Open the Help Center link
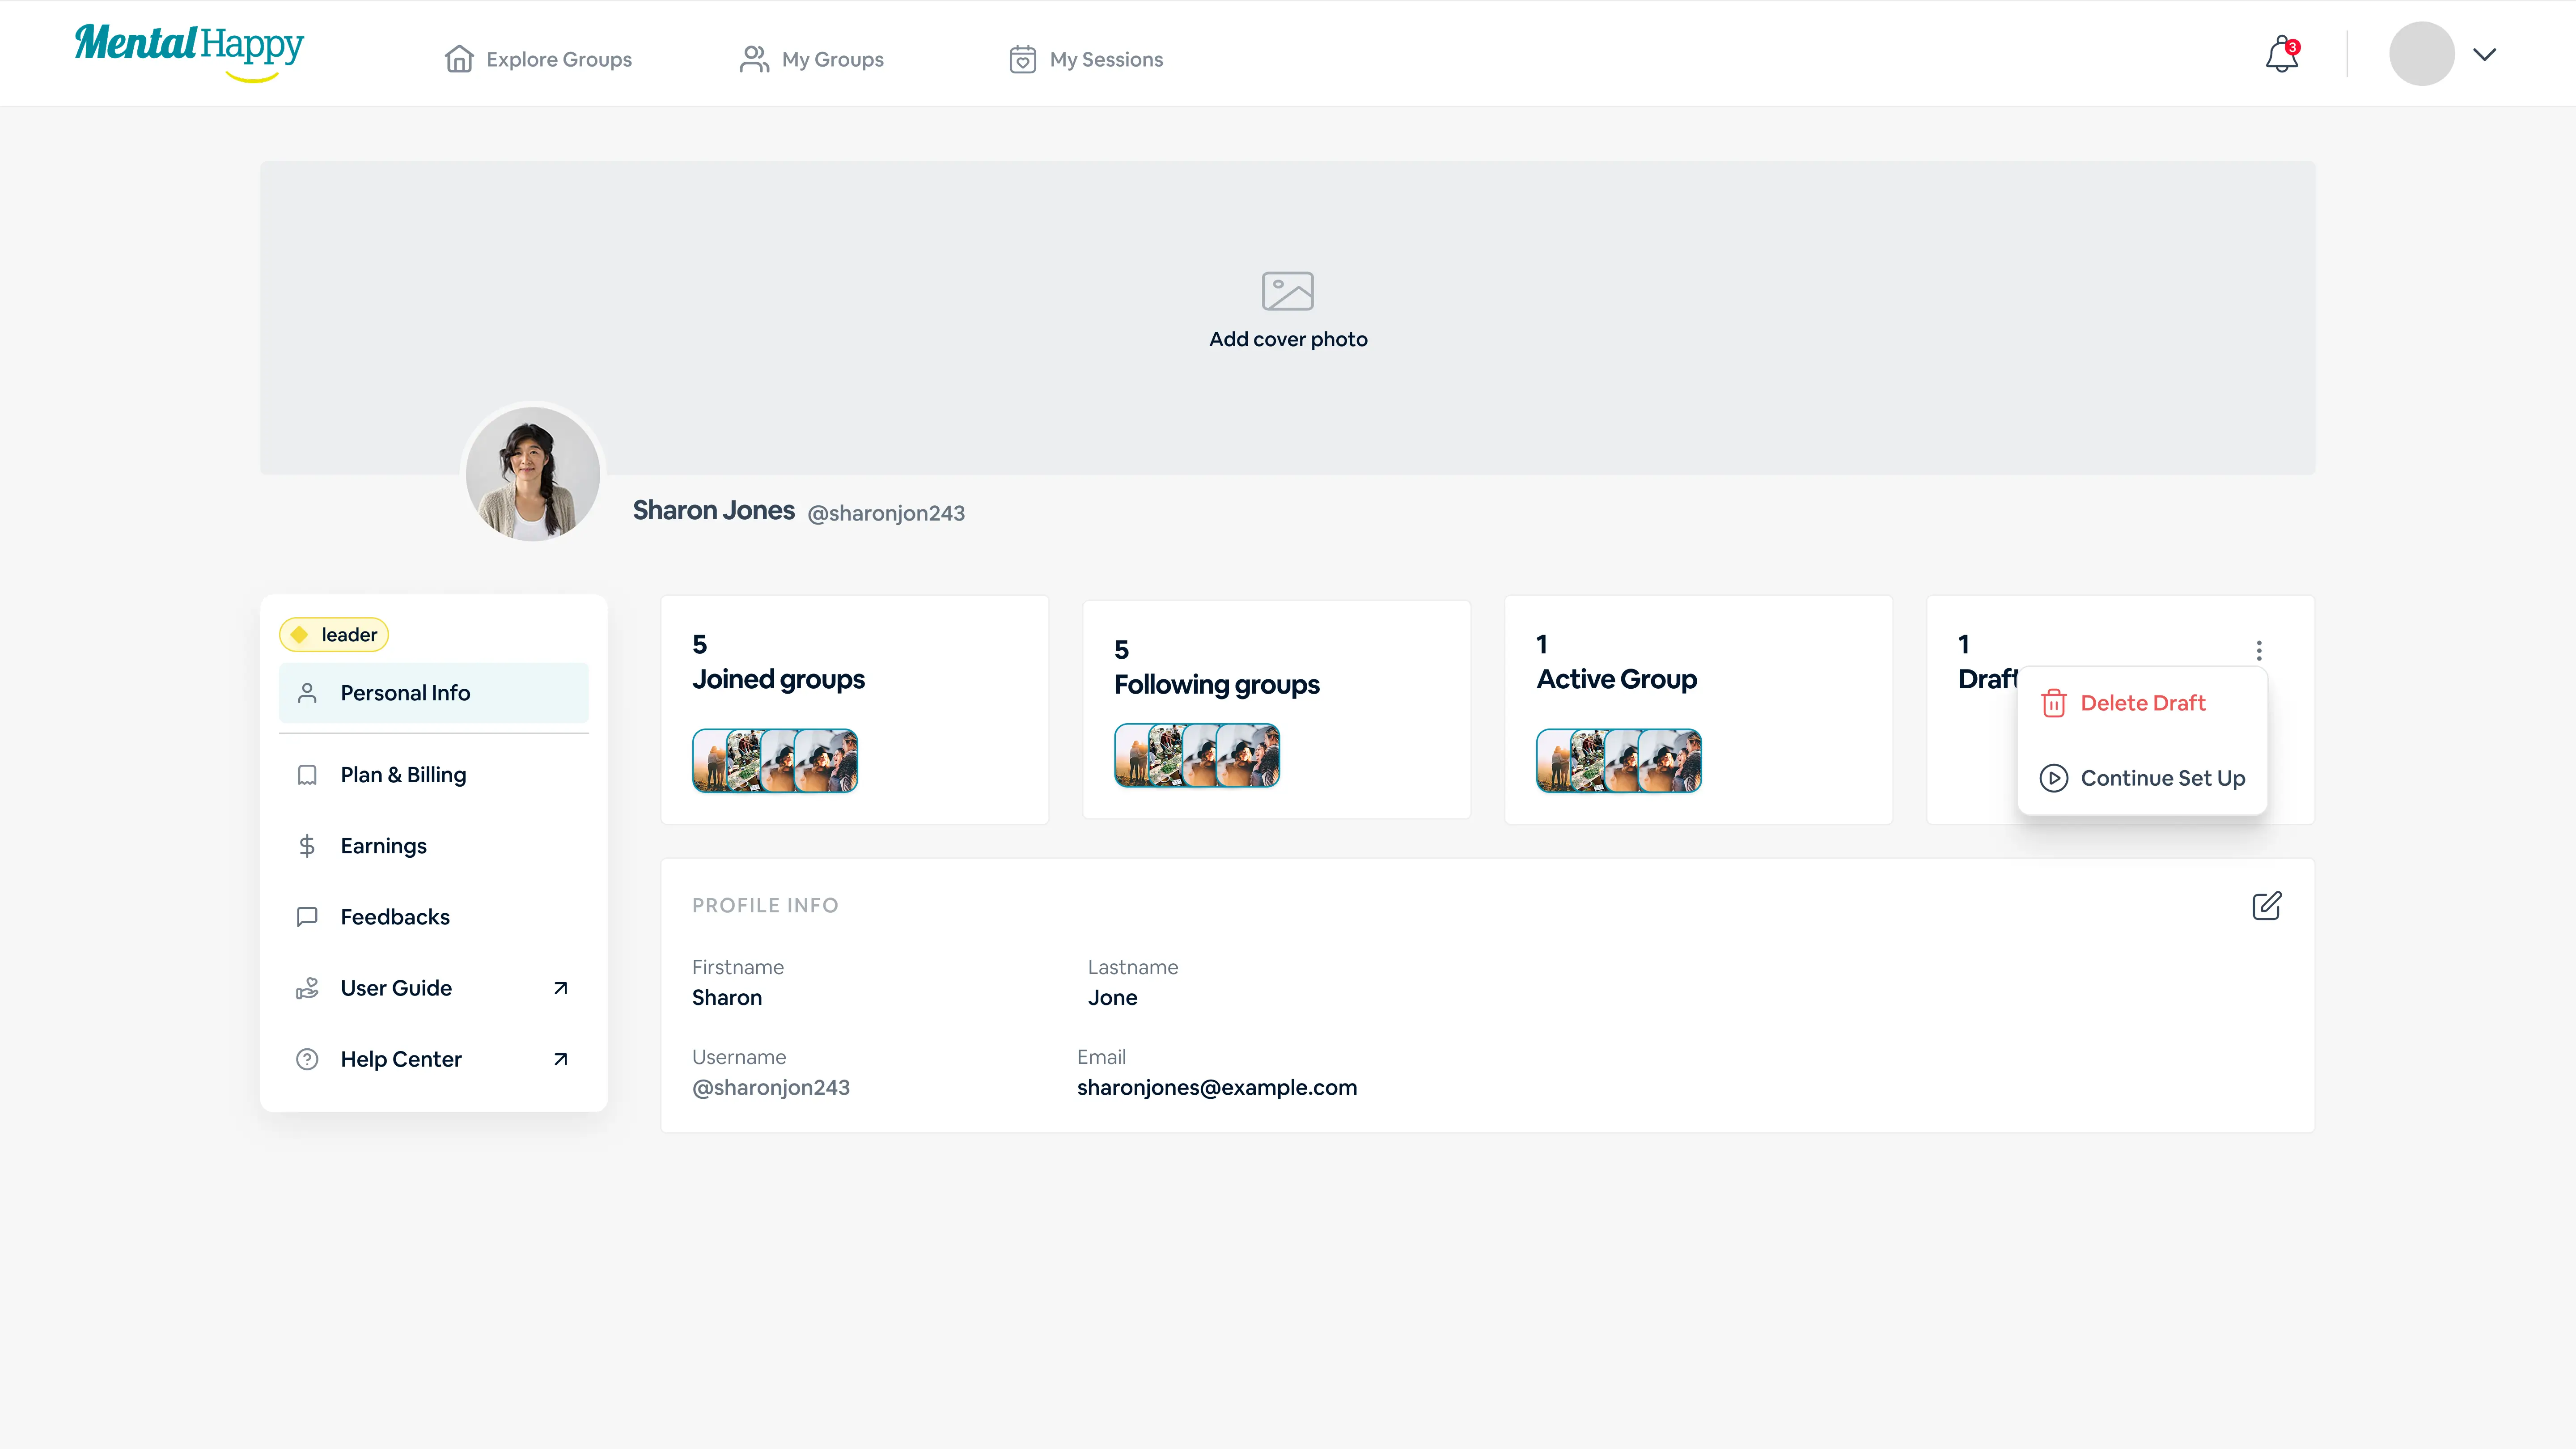2576x1449 pixels. click(x=434, y=1059)
